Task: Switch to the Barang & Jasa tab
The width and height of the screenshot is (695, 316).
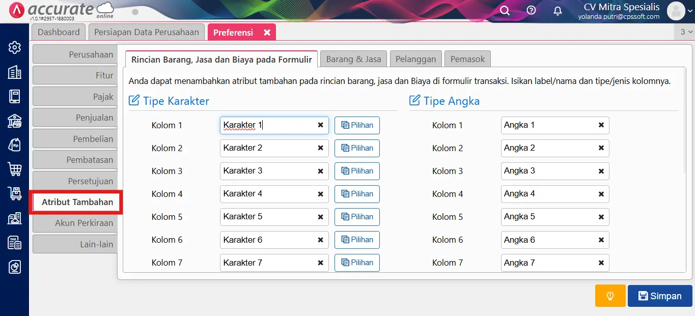Action: [353, 59]
